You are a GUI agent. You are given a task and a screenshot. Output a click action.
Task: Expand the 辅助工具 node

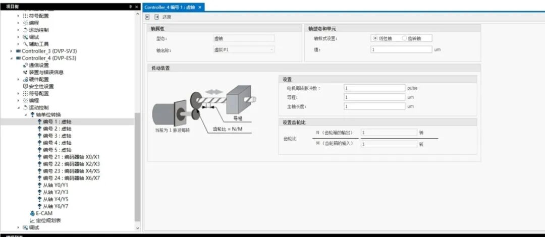tap(19, 44)
